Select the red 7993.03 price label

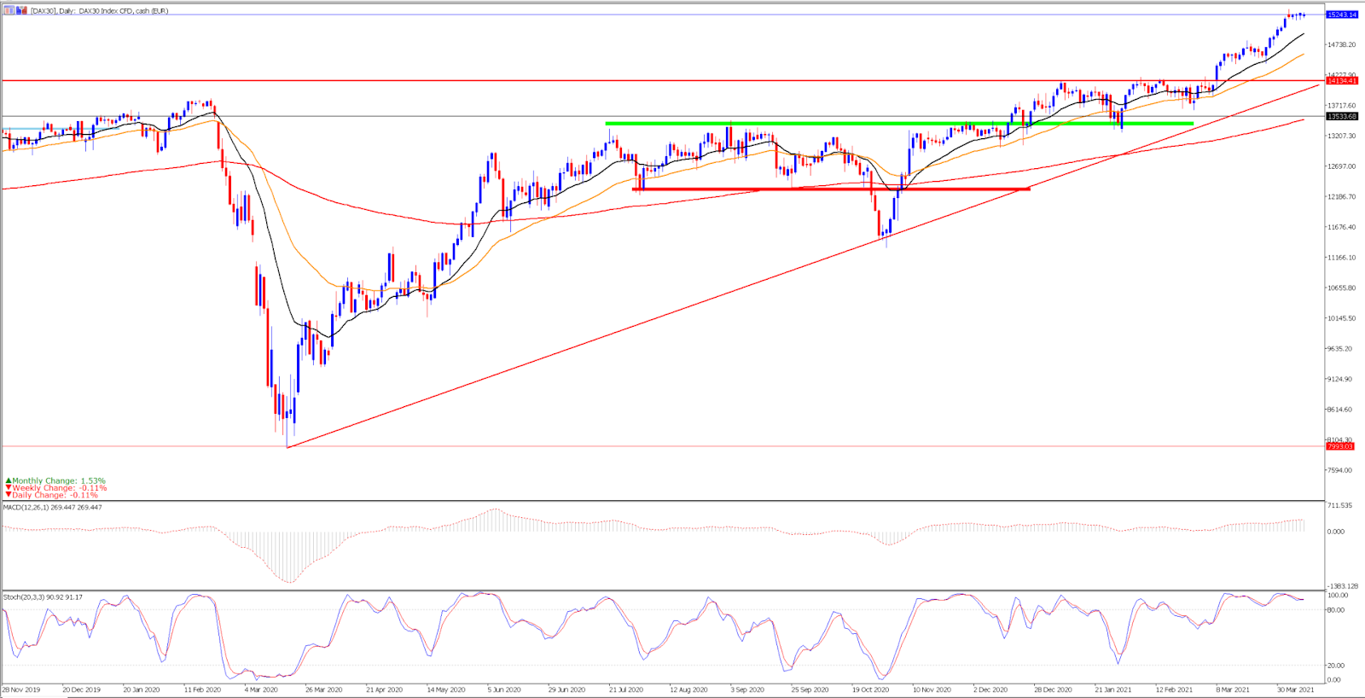pyautogui.click(x=1340, y=446)
